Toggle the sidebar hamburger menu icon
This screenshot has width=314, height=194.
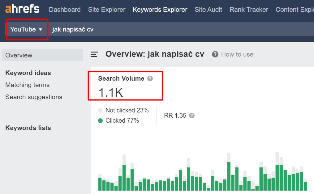pos(94,54)
